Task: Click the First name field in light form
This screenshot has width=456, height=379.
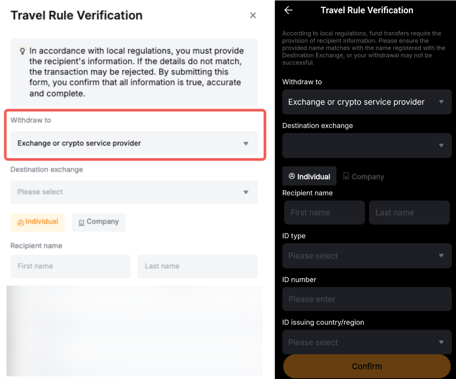Action: [x=71, y=266]
